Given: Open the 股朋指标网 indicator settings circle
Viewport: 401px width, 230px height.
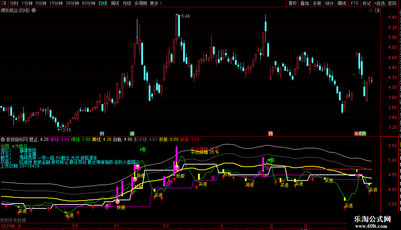Looking at the screenshot, I should (x=3, y=139).
